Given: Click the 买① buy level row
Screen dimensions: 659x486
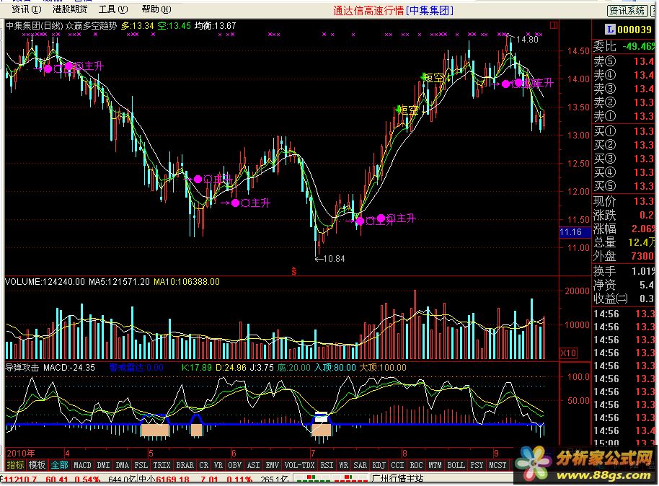Looking at the screenshot, I should tap(624, 131).
